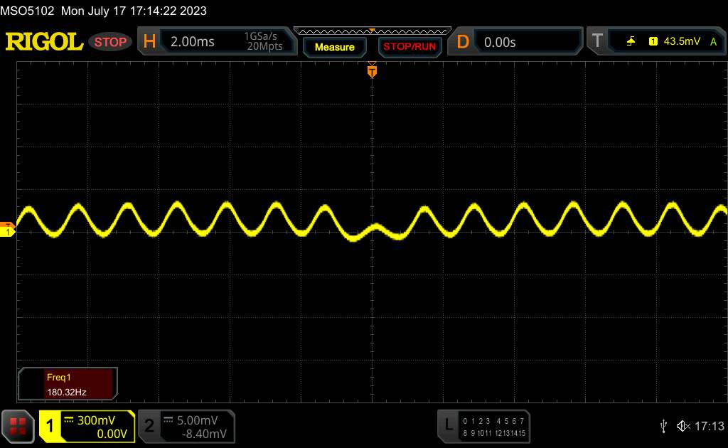Image resolution: width=728 pixels, height=448 pixels.
Task: Select the Freq1 measurement box
Action: click(x=68, y=384)
